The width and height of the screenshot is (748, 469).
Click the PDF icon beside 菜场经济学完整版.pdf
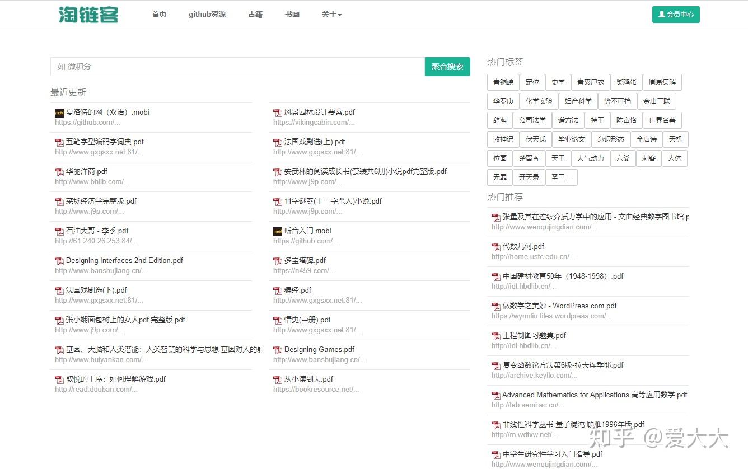click(59, 201)
